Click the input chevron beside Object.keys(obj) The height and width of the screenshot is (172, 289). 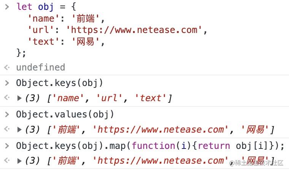[x=7, y=83]
